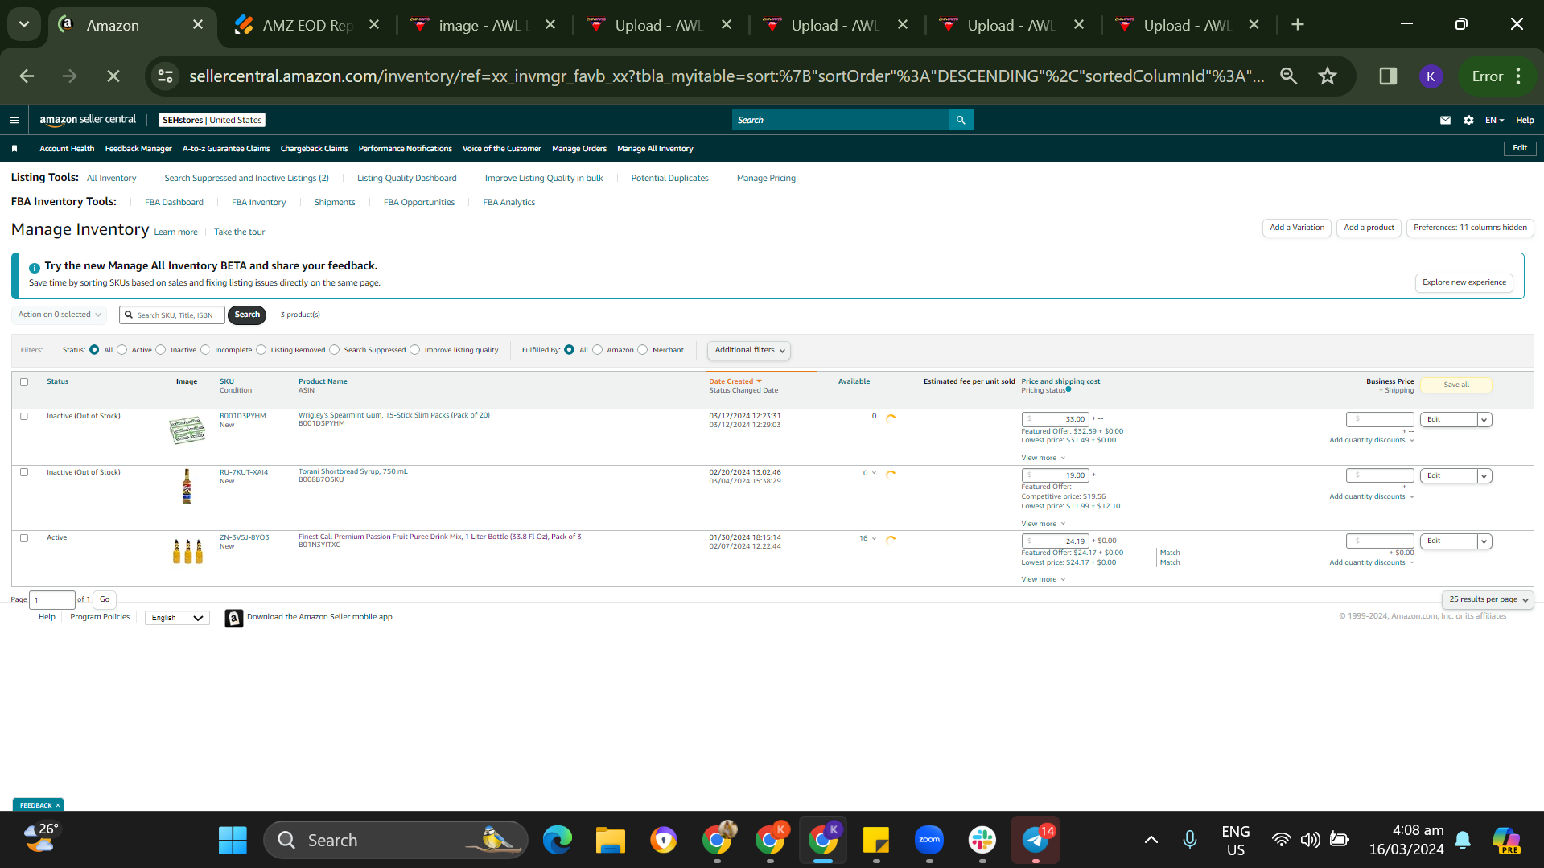The image size is (1544, 868).
Task: Open the Account Health menu item
Action: point(67,149)
